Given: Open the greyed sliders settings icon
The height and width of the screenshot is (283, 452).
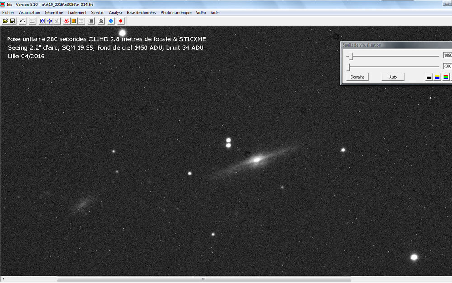Looking at the screenshot, I should coord(32,21).
